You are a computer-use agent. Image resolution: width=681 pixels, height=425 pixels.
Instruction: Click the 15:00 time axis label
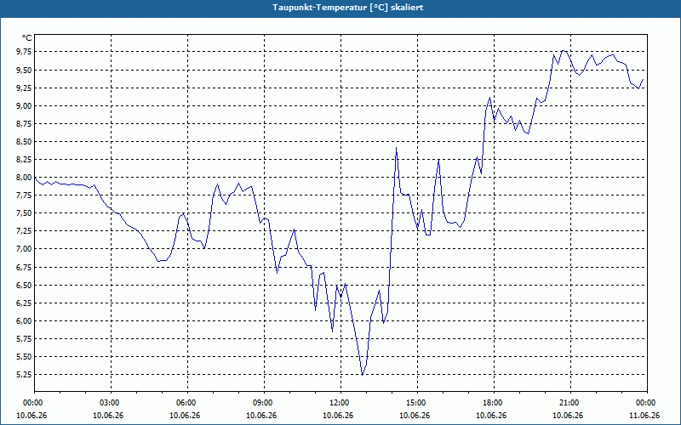pos(417,403)
